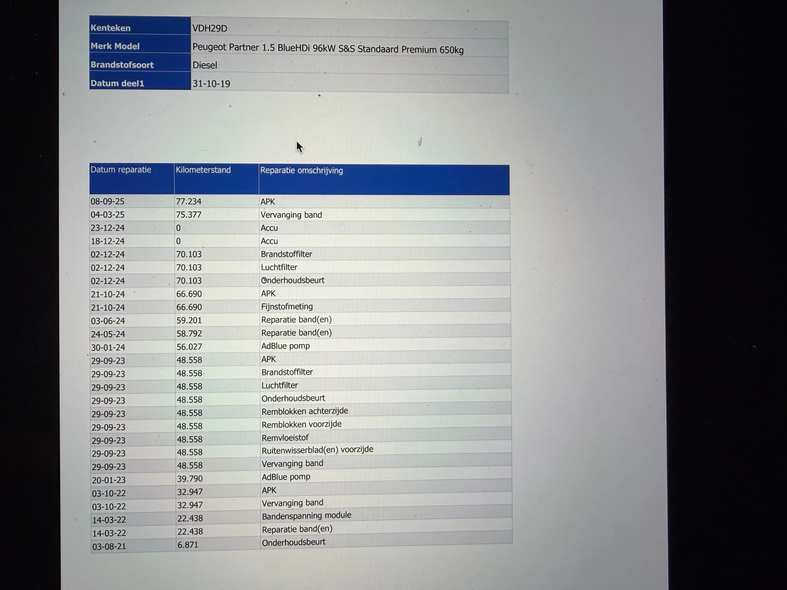The width and height of the screenshot is (787, 590).
Task: Click the Brandstofsoort Diesel value
Action: tap(205, 65)
